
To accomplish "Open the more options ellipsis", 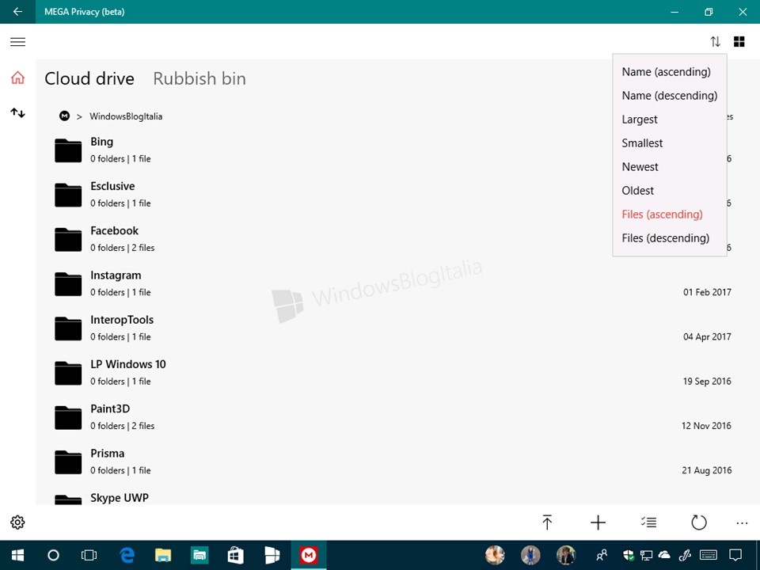I will [742, 523].
